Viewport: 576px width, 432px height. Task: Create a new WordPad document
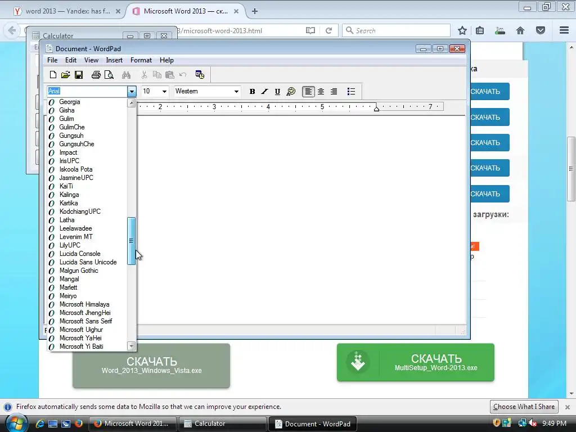coord(53,75)
